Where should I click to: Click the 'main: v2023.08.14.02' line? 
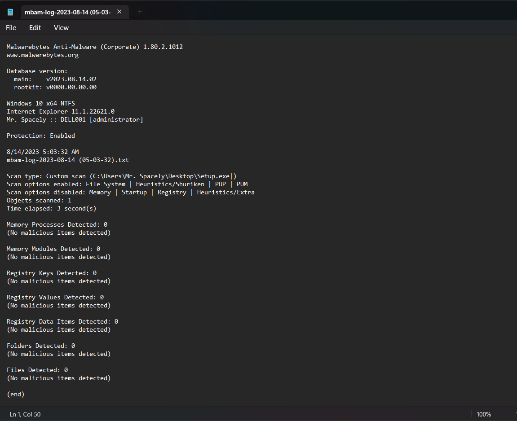(x=55, y=79)
